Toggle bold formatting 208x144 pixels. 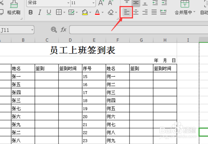pyautogui.click(x=31, y=12)
